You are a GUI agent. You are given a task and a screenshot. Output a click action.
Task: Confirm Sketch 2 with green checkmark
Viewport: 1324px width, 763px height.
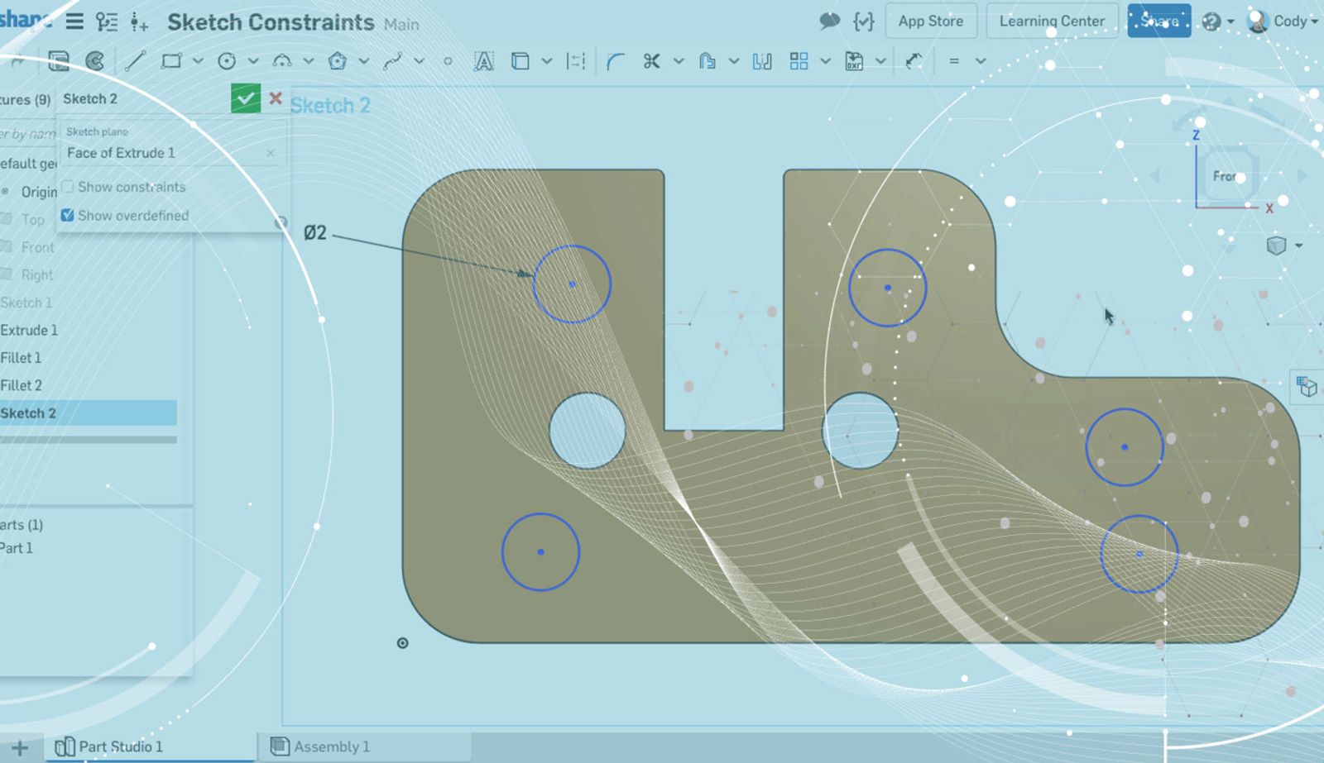coord(246,99)
